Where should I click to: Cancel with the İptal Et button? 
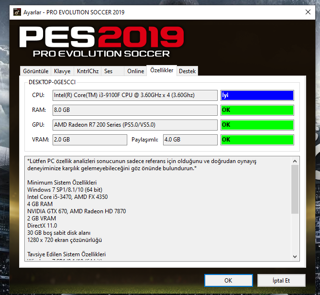click(x=281, y=281)
